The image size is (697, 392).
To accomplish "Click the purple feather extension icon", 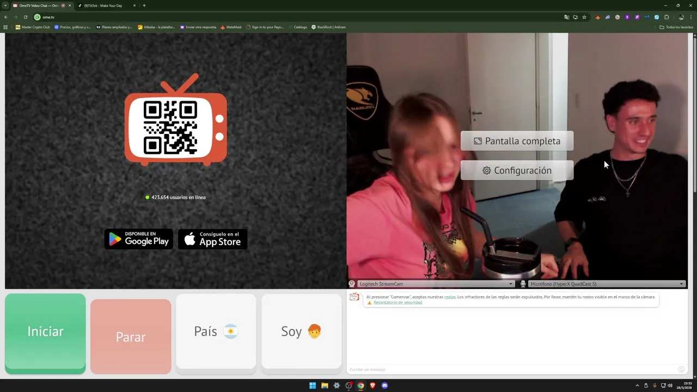I will click(x=608, y=17).
